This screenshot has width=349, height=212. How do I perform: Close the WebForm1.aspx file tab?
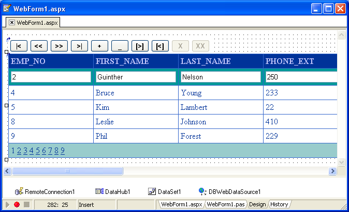click(12, 23)
